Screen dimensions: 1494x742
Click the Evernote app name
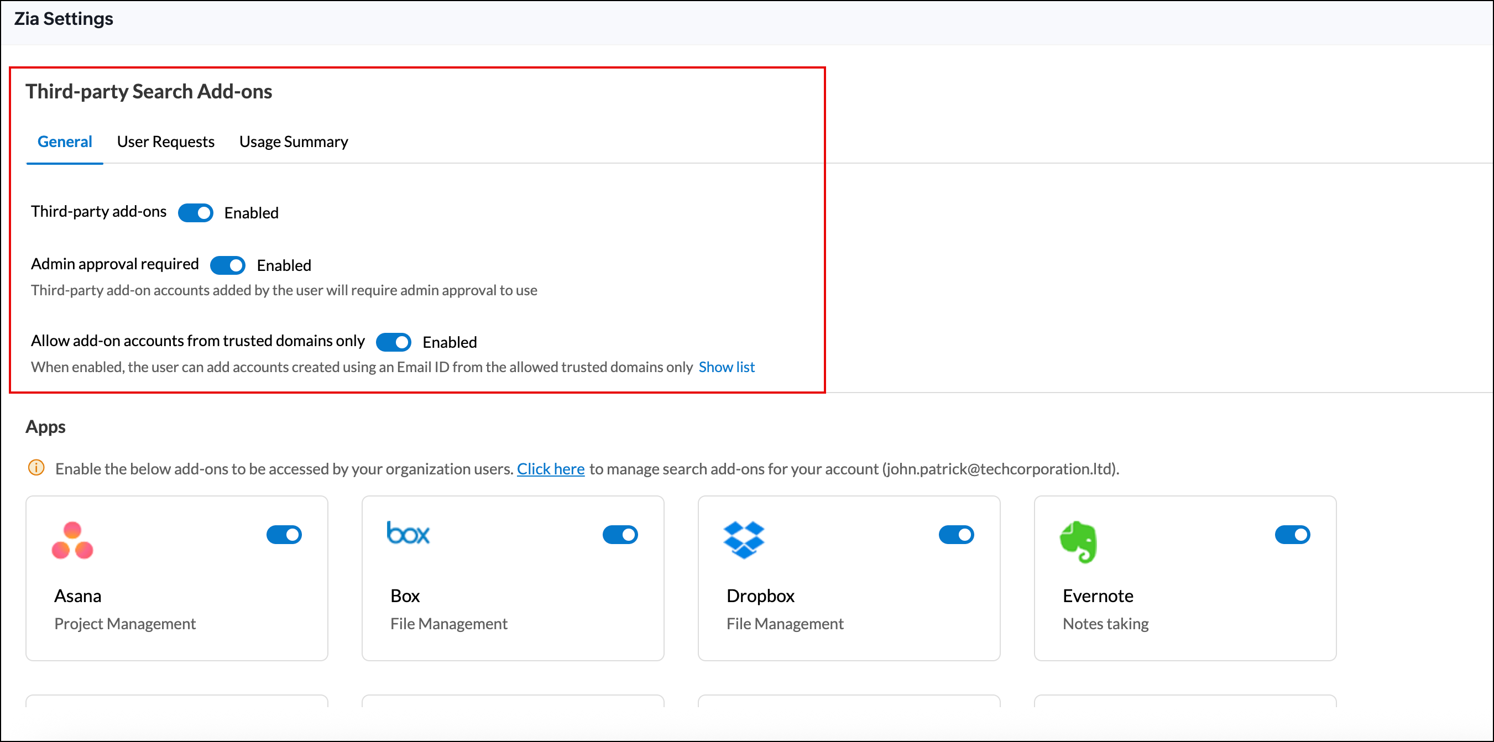(x=1098, y=596)
